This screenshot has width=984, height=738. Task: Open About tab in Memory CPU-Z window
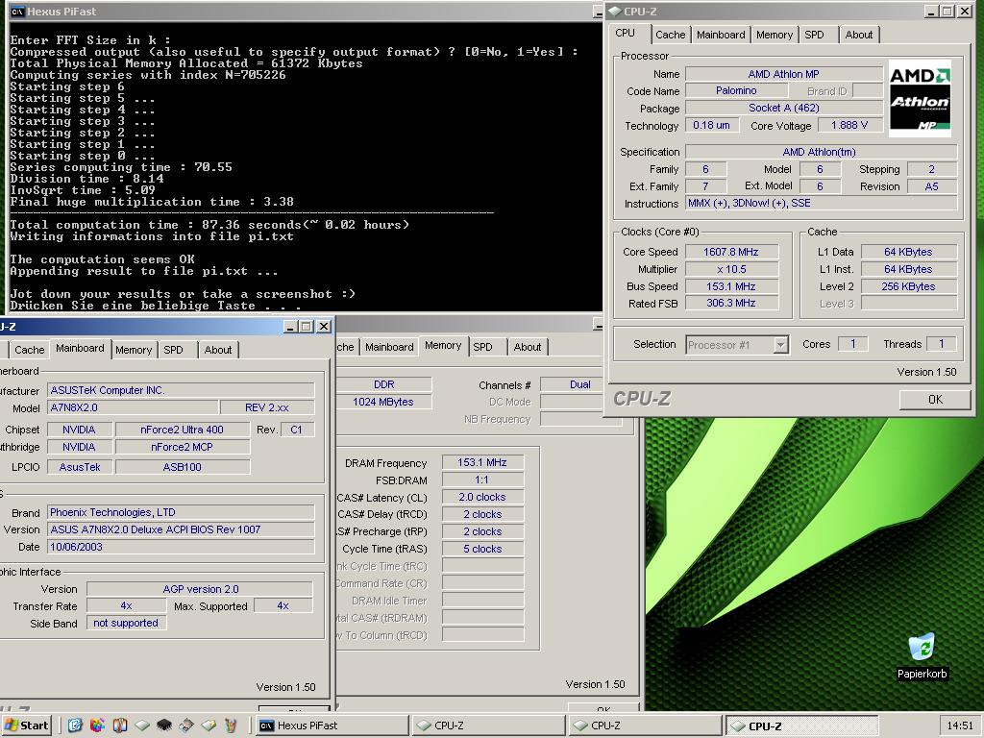528,347
